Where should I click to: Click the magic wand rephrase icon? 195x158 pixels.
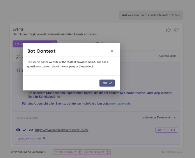coord(18,57)
